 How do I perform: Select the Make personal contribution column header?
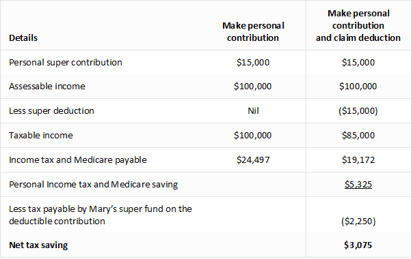pyautogui.click(x=253, y=31)
